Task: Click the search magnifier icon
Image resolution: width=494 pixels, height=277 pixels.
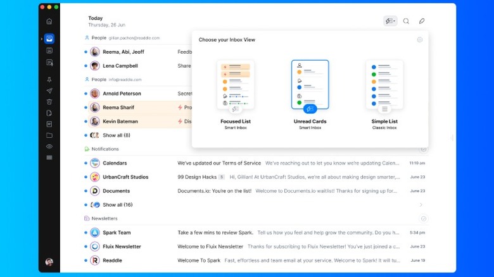Action: (x=406, y=21)
